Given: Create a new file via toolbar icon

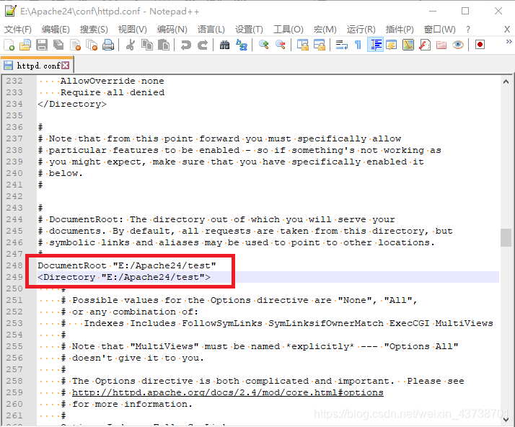Looking at the screenshot, I should 9,45.
